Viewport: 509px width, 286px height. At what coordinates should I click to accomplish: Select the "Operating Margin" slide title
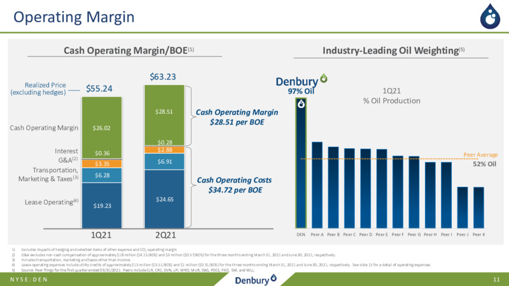point(74,17)
